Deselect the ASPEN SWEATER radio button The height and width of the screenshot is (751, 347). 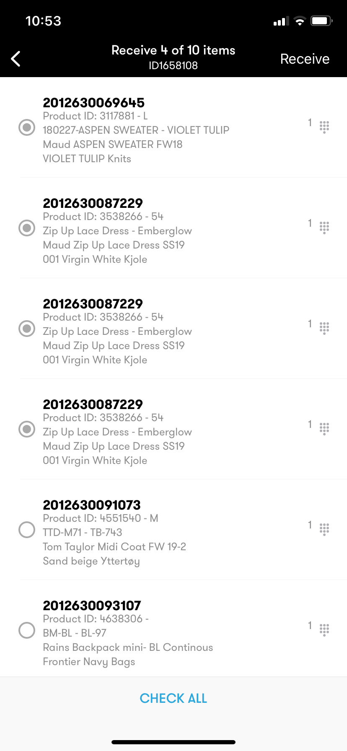(x=27, y=127)
